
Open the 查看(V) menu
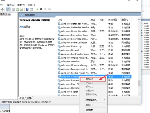click(21, 5)
